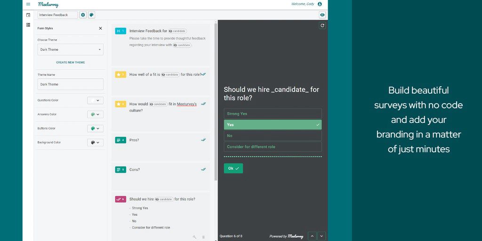Click the Meeturvey logo
Image resolution: width=482 pixels, height=241 pixels.
click(x=48, y=4)
